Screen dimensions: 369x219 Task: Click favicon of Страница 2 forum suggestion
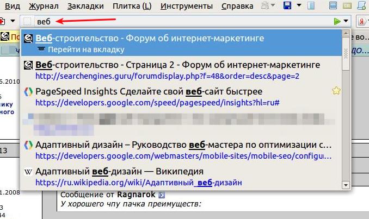(28, 65)
